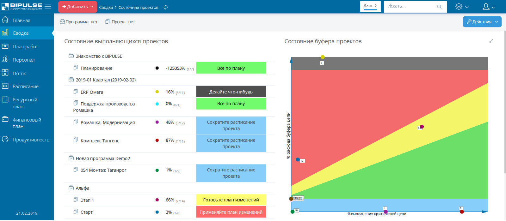This screenshot has width=506, height=221.
Task: Open the План работ briefcase icon
Action: click(5, 46)
